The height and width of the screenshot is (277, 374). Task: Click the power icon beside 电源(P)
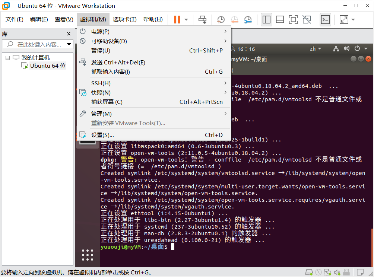click(x=83, y=31)
